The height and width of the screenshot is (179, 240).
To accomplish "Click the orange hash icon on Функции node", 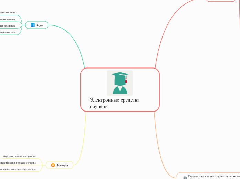I will pos(53,165).
